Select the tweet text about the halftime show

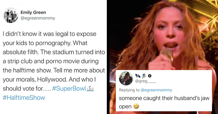pyautogui.click(x=54, y=66)
